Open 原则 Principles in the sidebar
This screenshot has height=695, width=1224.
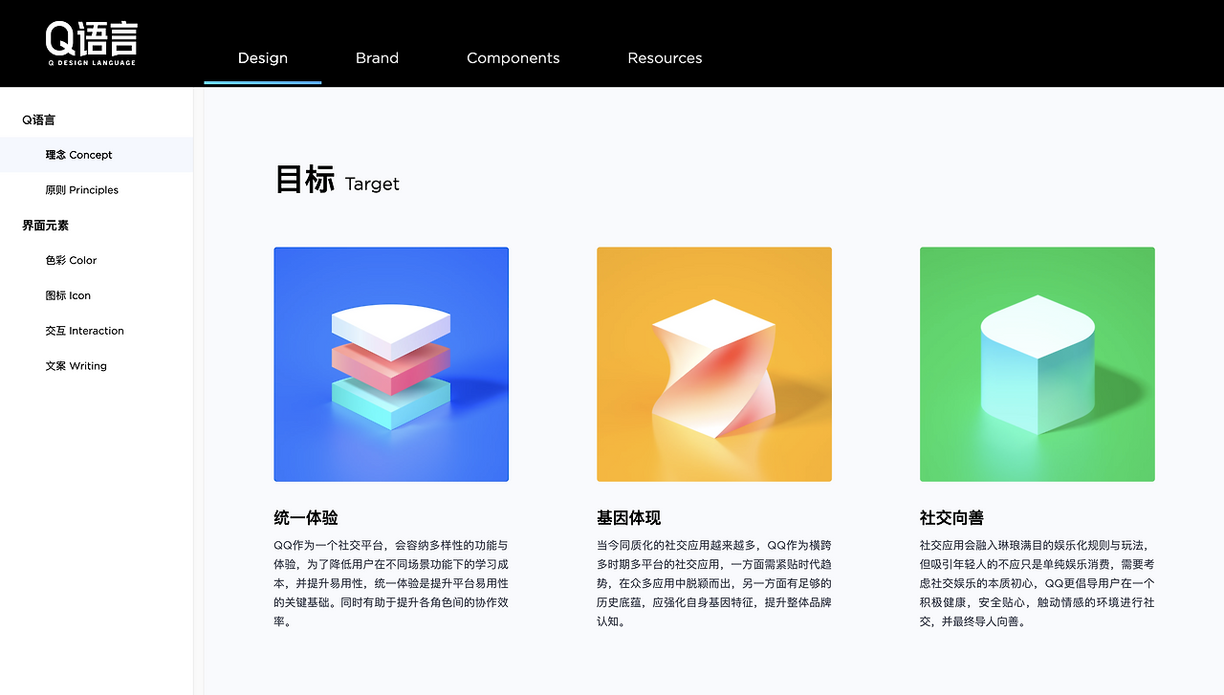pyautogui.click(x=97, y=190)
